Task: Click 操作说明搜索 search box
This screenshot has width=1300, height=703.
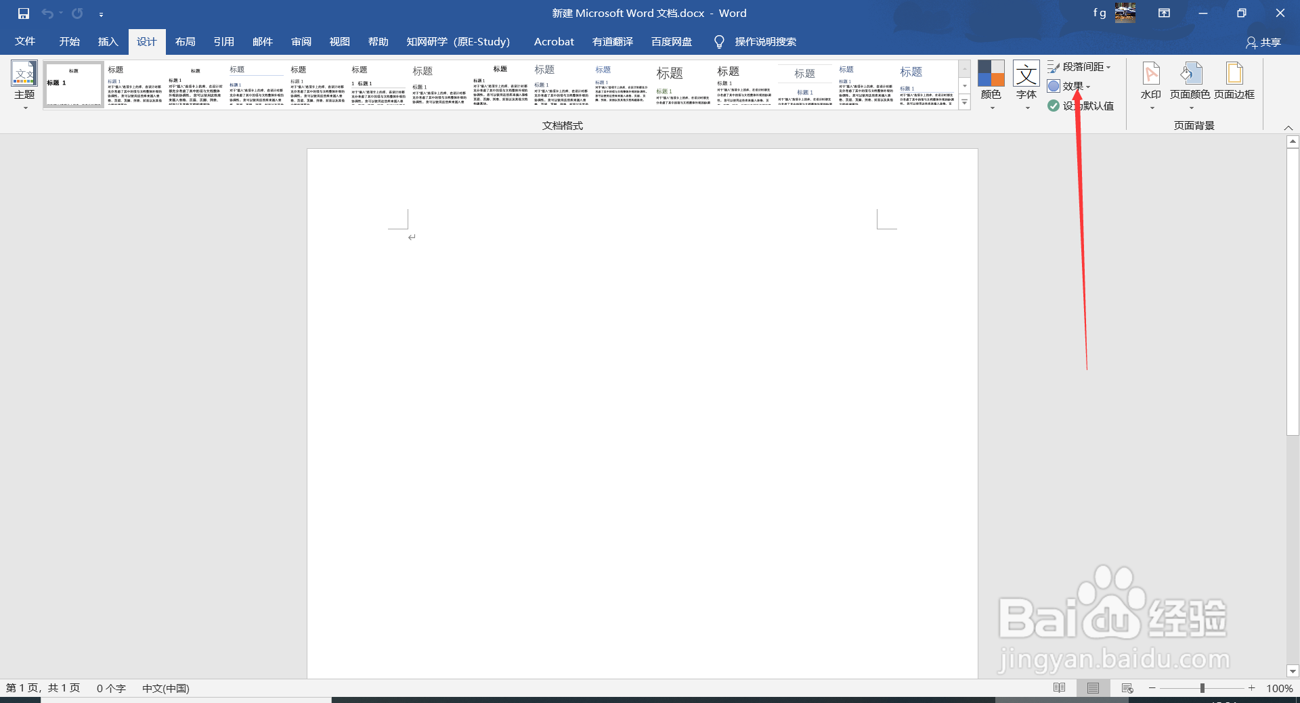Action: pyautogui.click(x=766, y=41)
